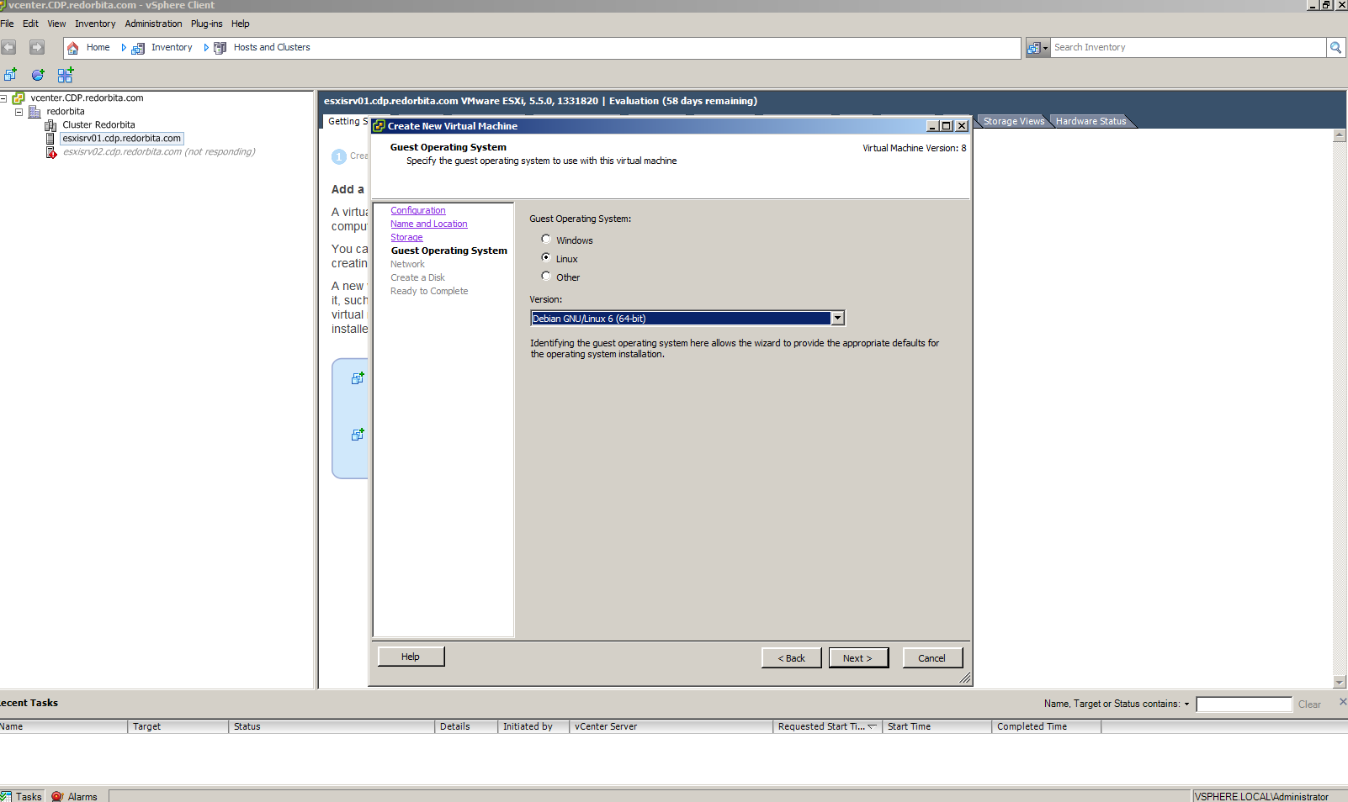
Task: Select the Other guest OS radio button
Action: coord(546,277)
